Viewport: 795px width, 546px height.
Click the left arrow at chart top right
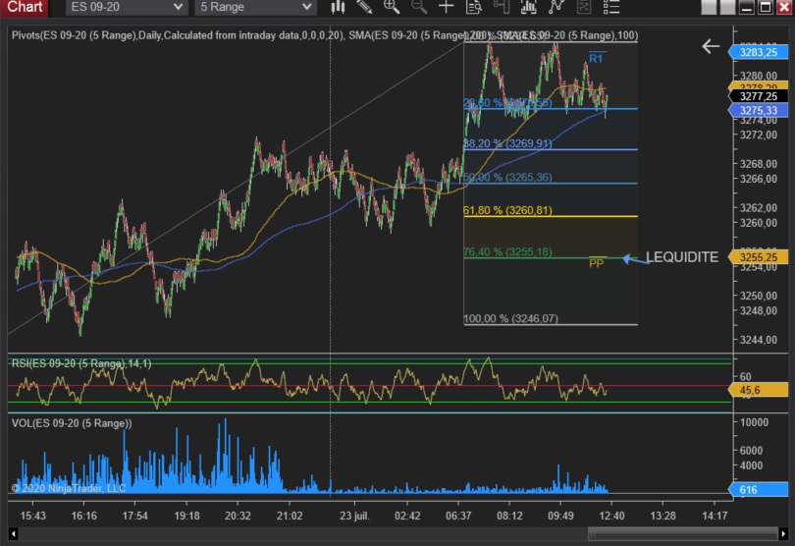(711, 46)
